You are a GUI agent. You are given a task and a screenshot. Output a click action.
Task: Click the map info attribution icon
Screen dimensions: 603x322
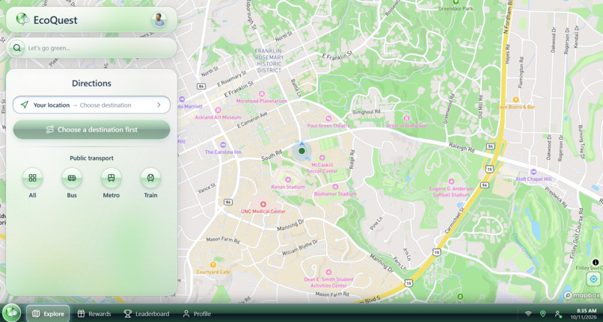point(596,262)
